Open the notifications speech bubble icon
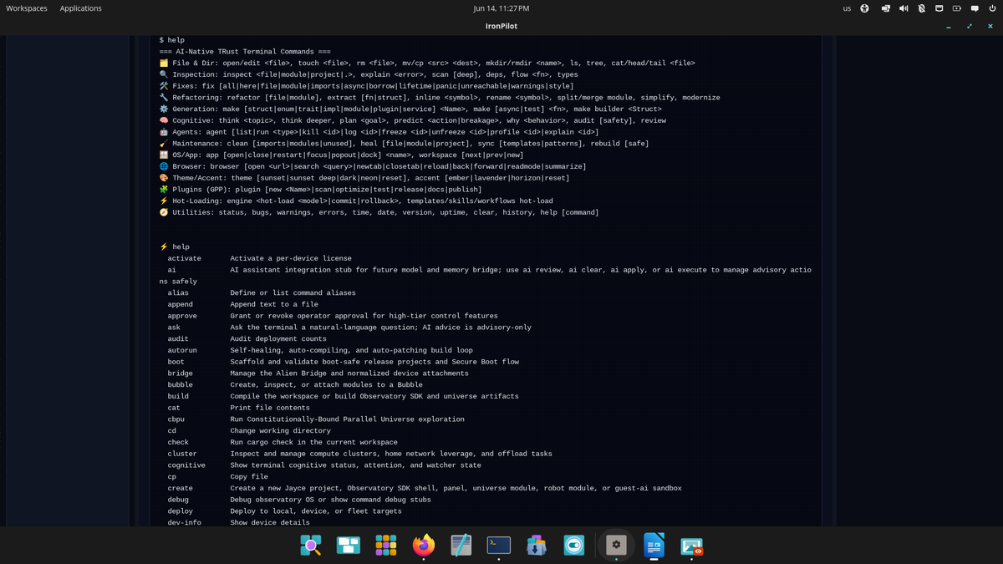Screen dimensions: 1003x564 [x=975, y=8]
